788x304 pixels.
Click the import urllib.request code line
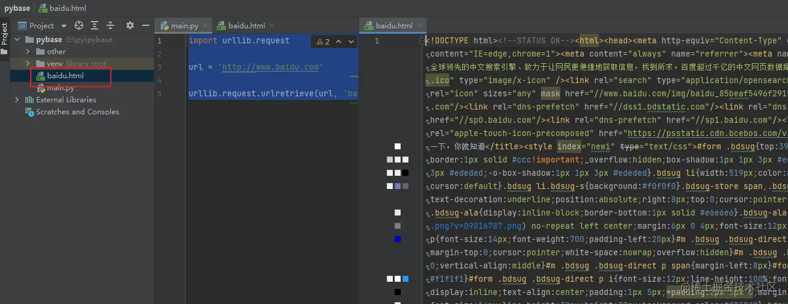click(239, 41)
